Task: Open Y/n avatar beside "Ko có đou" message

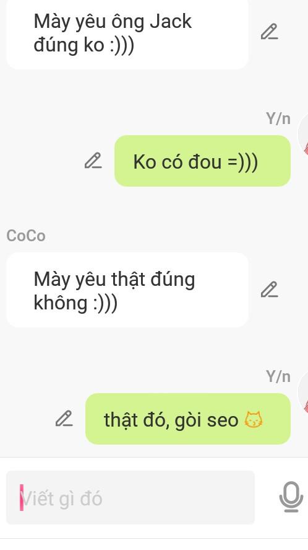Action: pyautogui.click(x=303, y=135)
